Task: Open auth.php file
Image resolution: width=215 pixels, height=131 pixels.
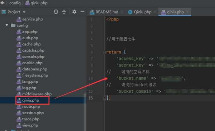Action: (x=30, y=38)
